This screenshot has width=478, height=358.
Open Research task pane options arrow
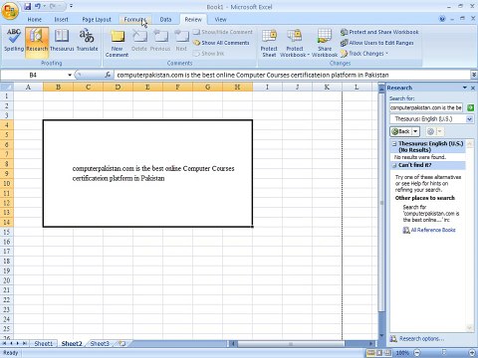(x=465, y=88)
